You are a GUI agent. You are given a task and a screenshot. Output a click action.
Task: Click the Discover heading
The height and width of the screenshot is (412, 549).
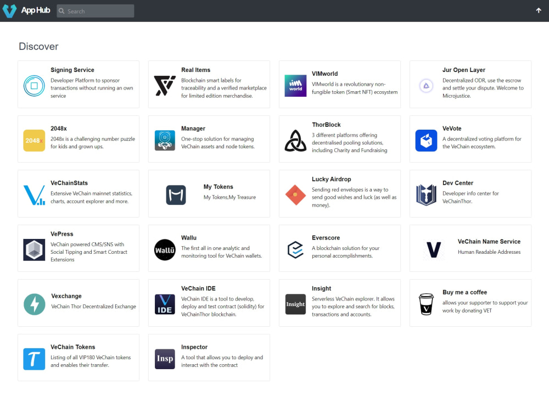point(38,46)
